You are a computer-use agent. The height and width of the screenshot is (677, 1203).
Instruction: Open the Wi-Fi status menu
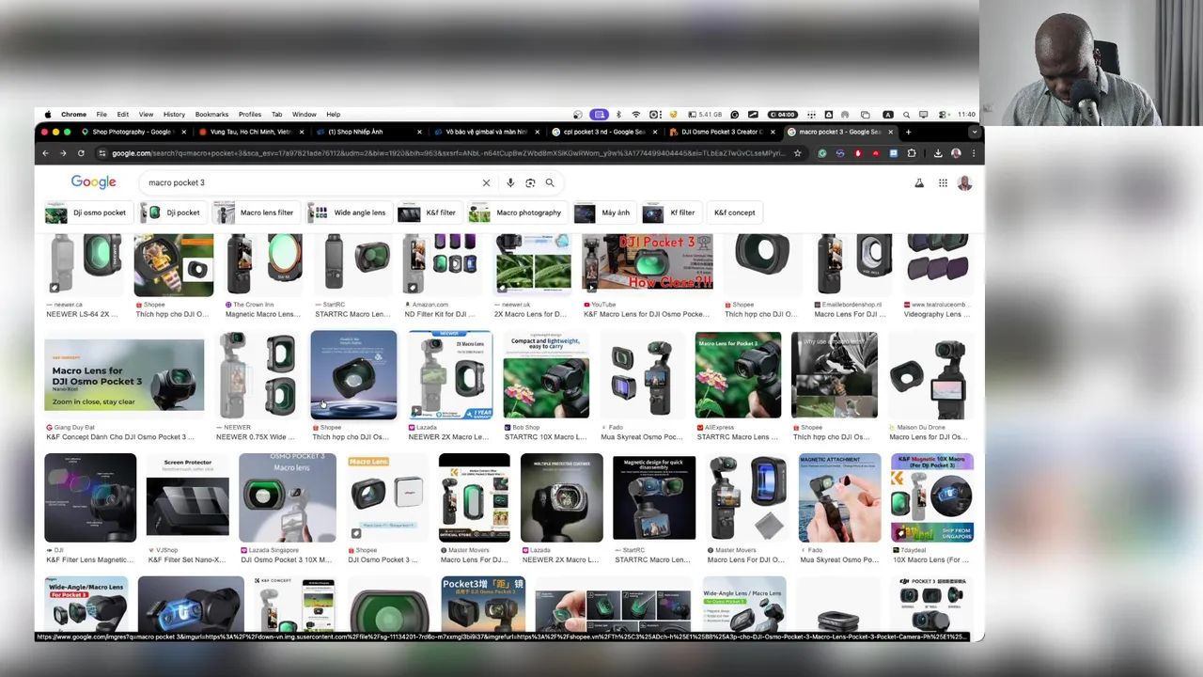635,115
